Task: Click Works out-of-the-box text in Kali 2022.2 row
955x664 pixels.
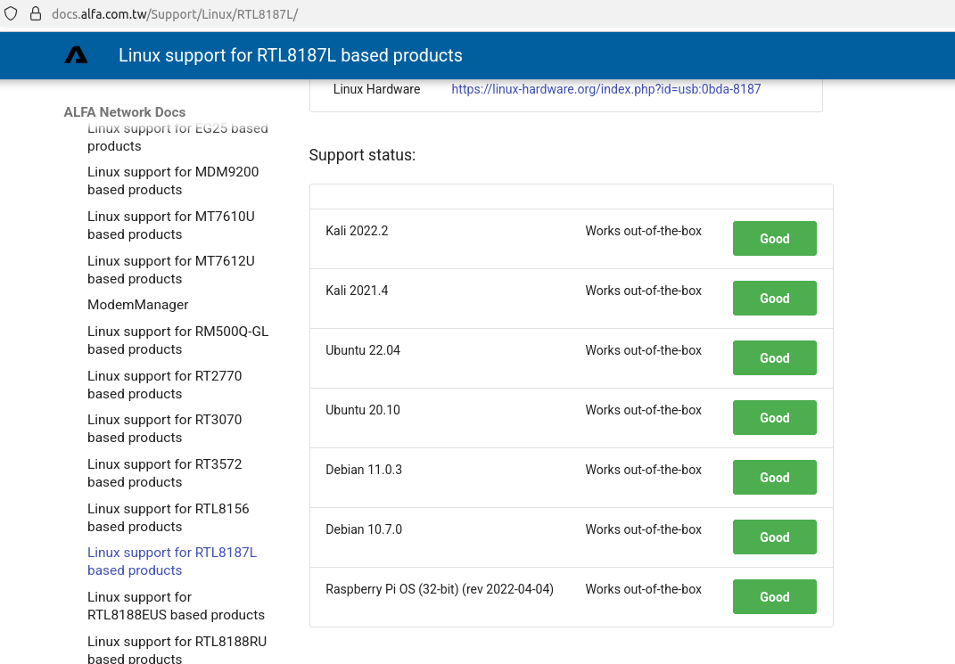Action: pos(643,231)
